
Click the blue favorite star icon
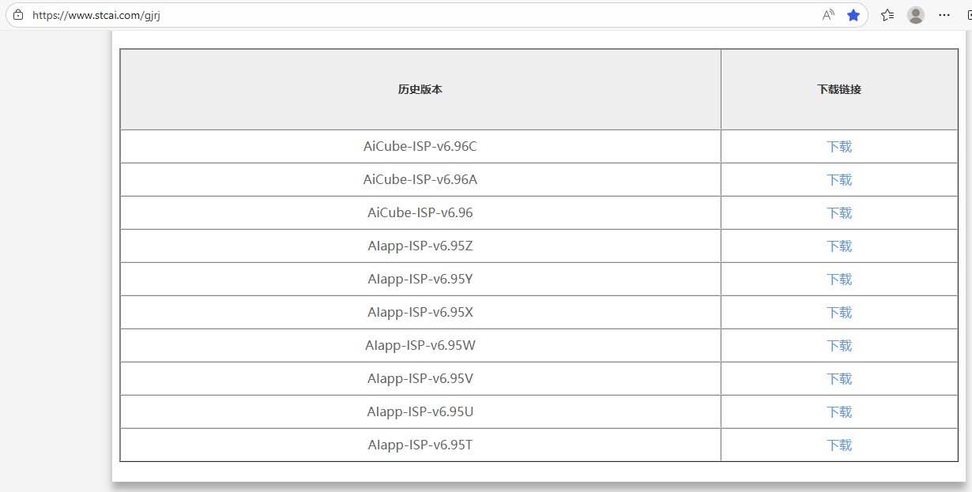(x=853, y=15)
